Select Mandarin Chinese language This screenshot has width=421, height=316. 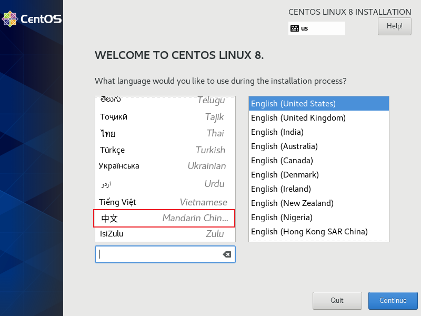(x=164, y=218)
